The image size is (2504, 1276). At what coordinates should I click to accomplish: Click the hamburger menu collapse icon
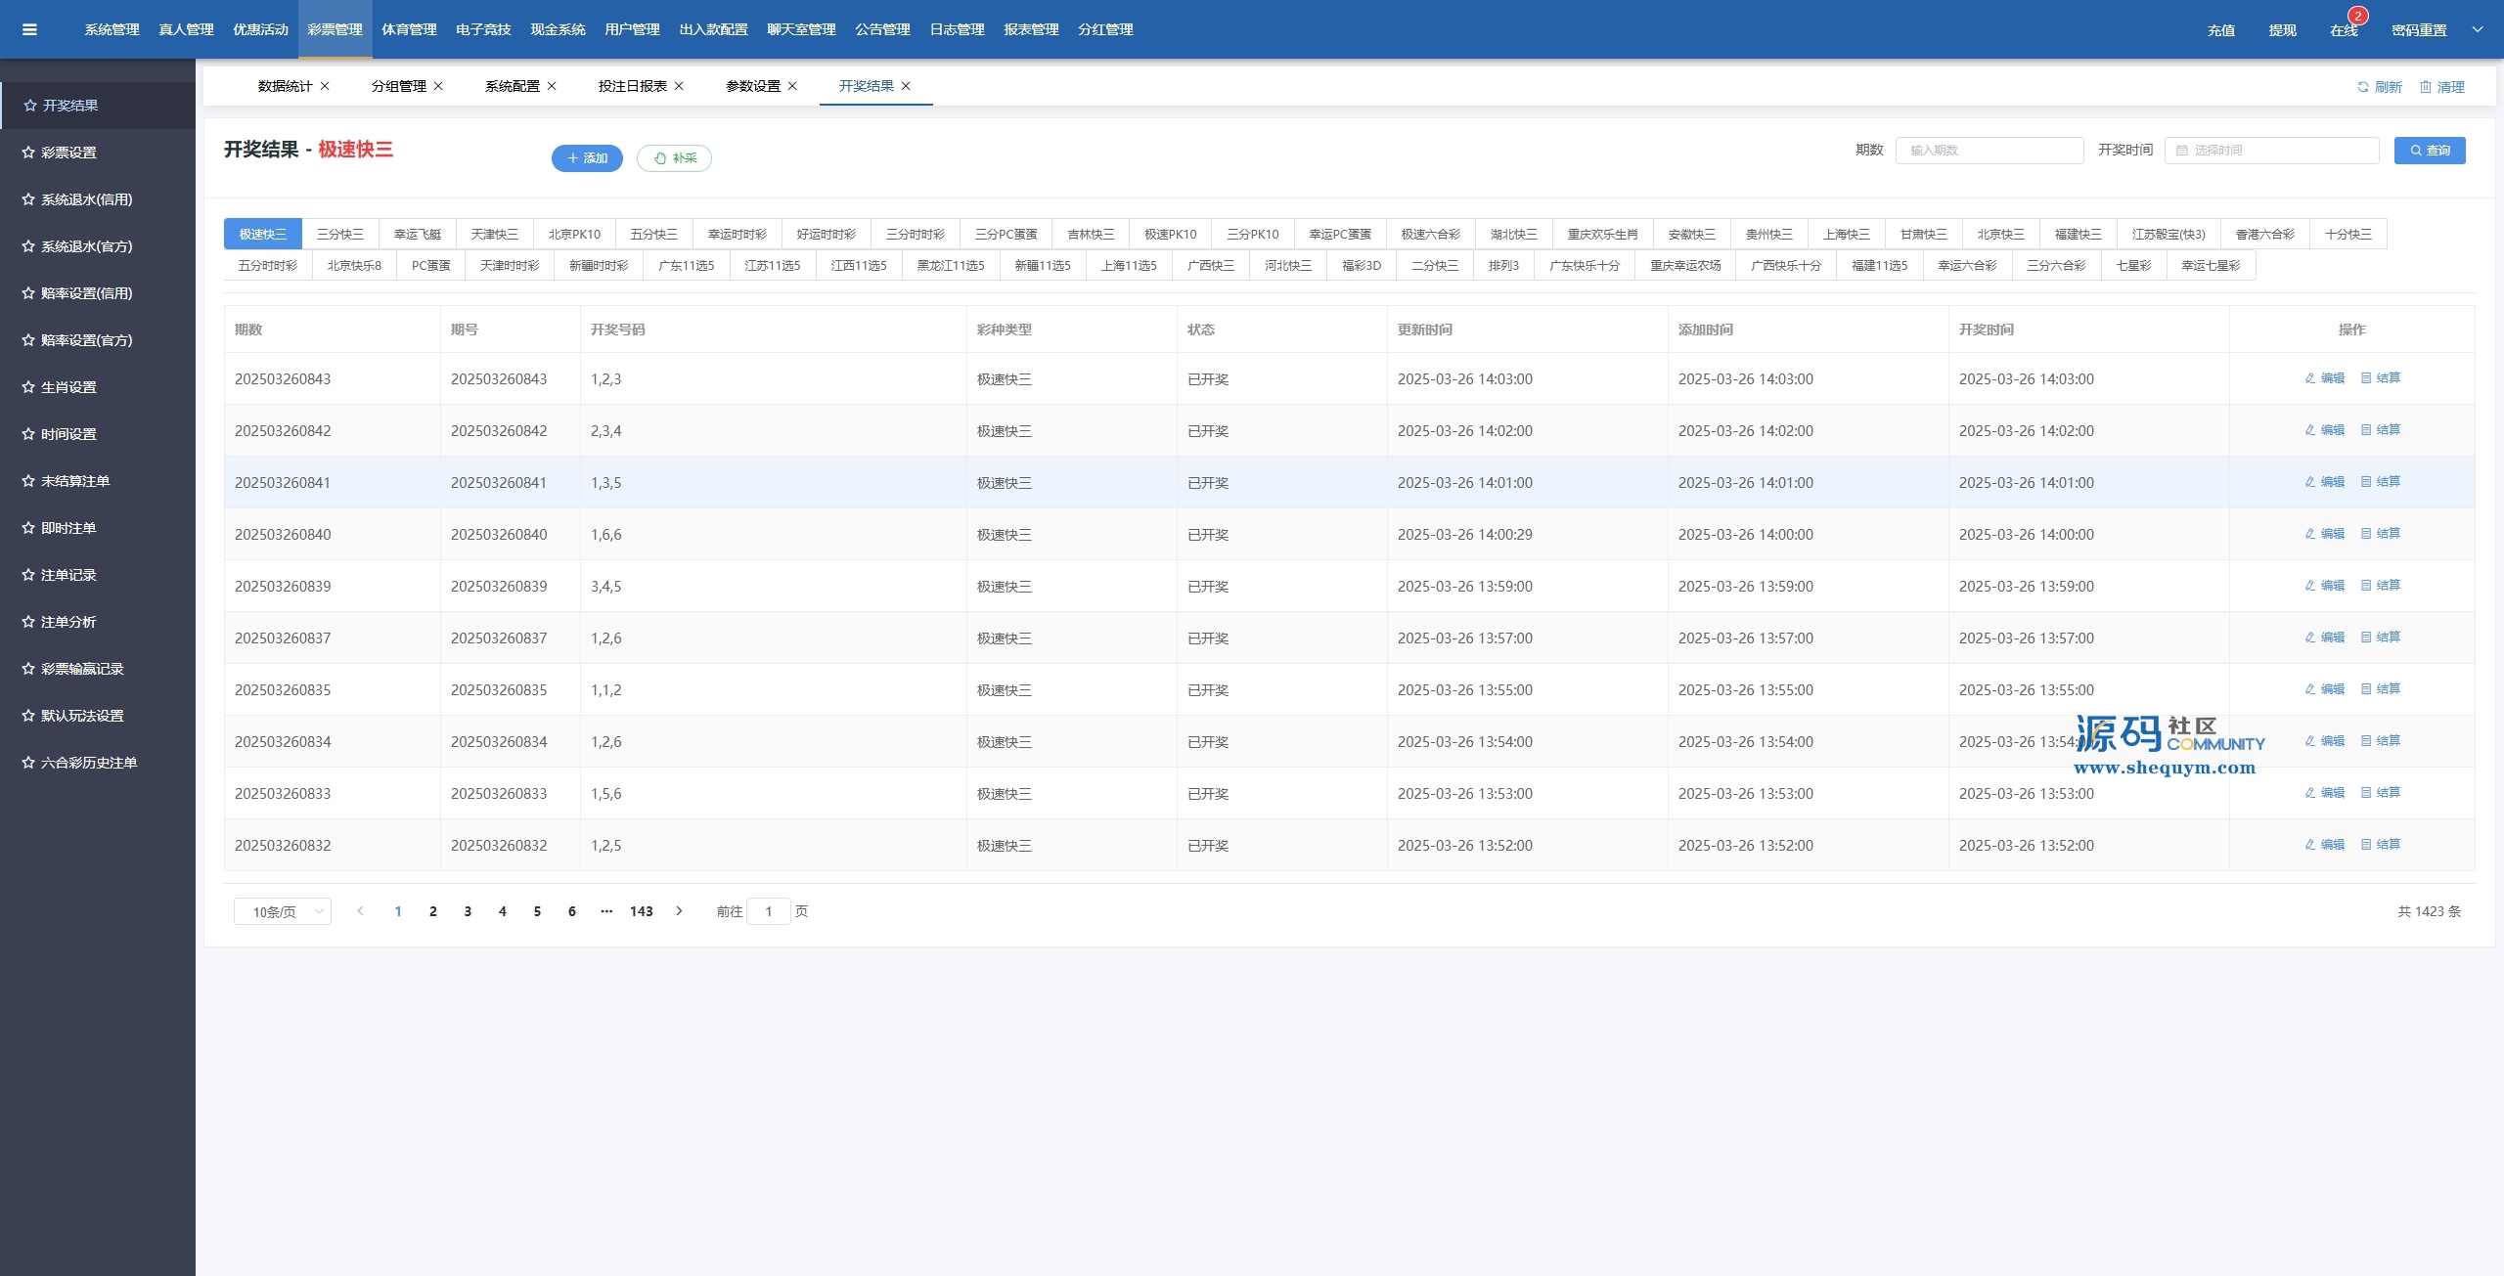click(x=29, y=29)
